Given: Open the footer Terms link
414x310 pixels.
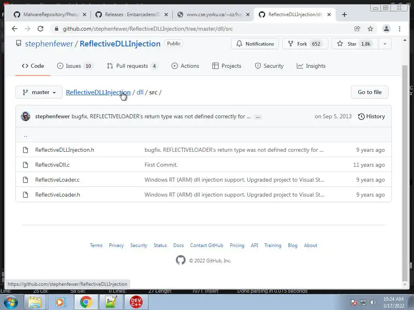Looking at the screenshot, I should click(96, 245).
